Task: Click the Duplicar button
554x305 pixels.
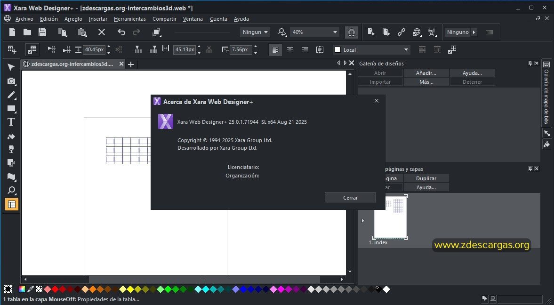Action: click(x=426, y=178)
